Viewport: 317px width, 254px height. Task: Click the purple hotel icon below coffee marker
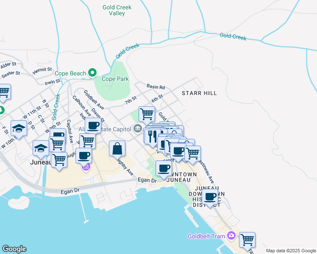coord(86,168)
